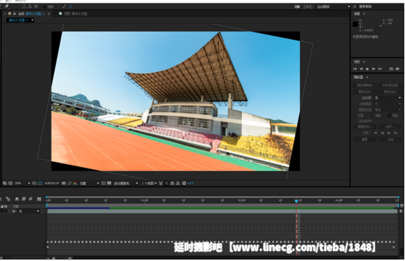Jump to last frame in preview panel

pyautogui.click(x=380, y=69)
